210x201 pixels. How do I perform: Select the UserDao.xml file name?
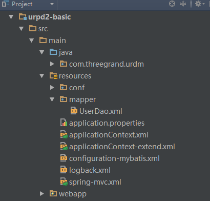tap(101, 111)
